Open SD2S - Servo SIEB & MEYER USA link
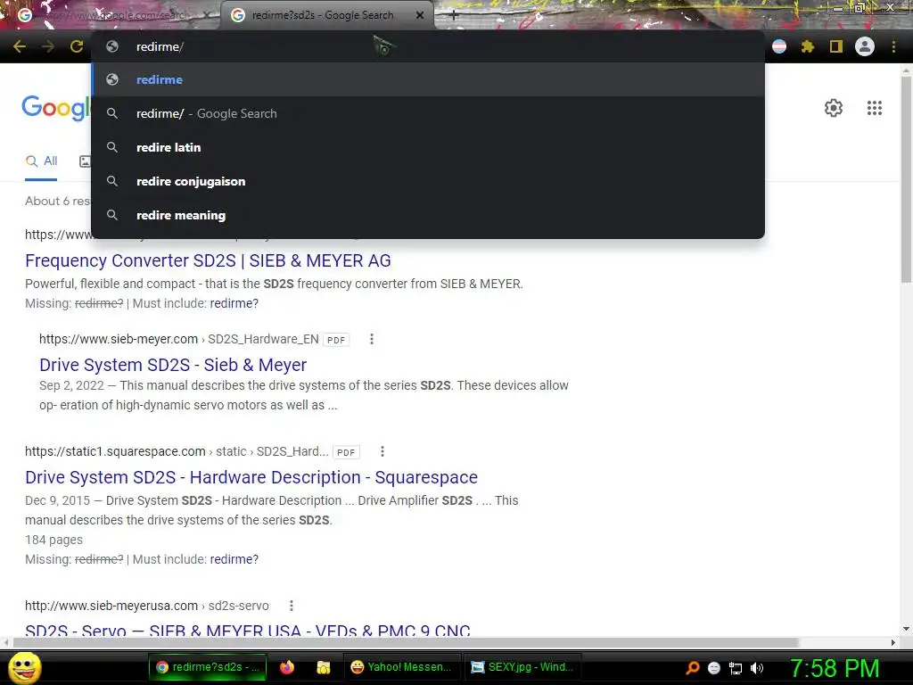This screenshot has width=913, height=685. click(248, 629)
